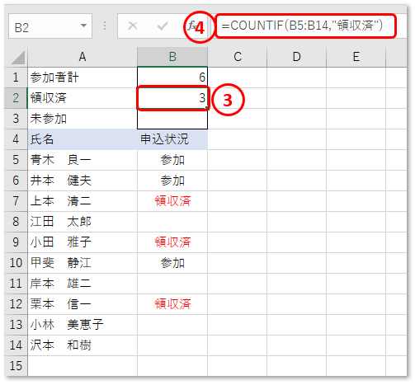This screenshot has height=385, width=415.
Task: Click the Name Box showing B2
Action: (50, 26)
